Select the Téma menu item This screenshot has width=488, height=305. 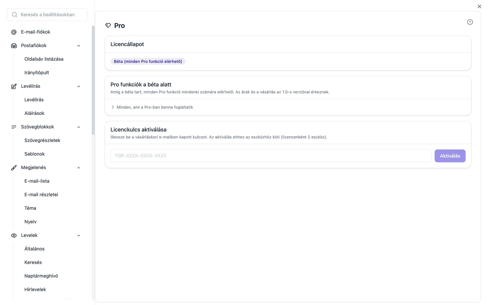tap(30, 208)
